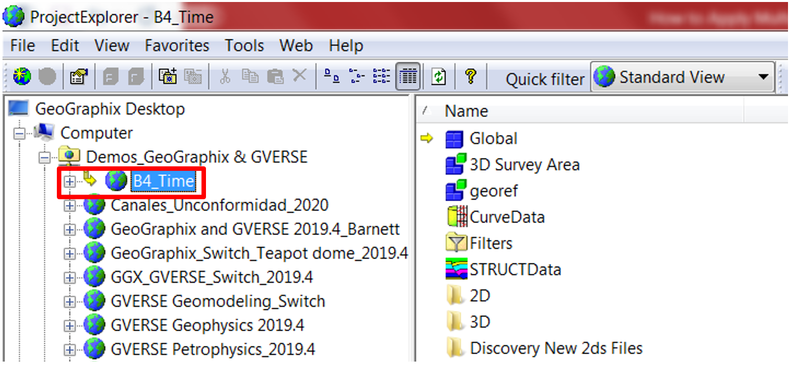Click the CurveData grid icon

click(x=457, y=217)
